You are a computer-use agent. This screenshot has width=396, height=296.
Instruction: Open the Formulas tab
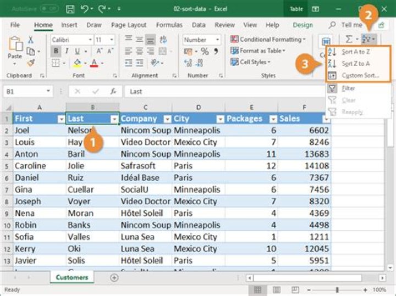pos(169,25)
